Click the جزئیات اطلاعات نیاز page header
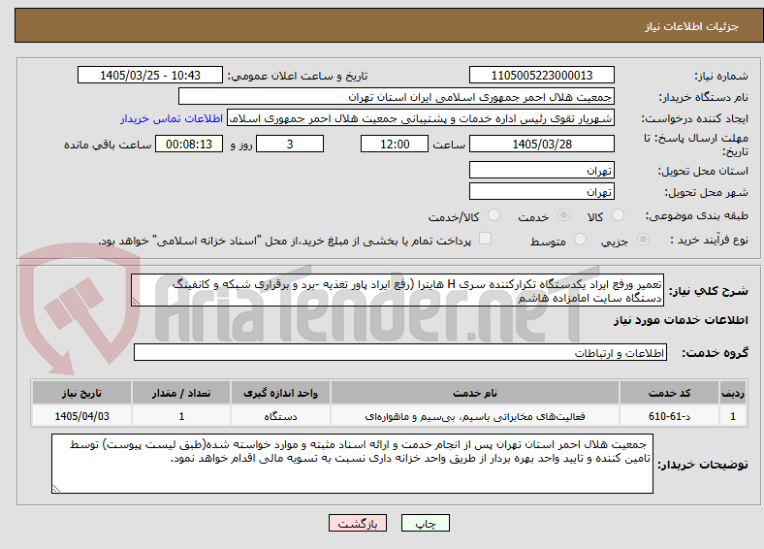This screenshot has height=549, width=764. [x=692, y=26]
